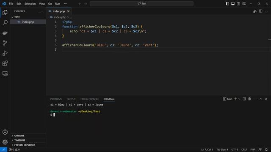This screenshot has width=271, height=152.
Task: Open the Search view in activity bar
Action: [x=5, y=22]
